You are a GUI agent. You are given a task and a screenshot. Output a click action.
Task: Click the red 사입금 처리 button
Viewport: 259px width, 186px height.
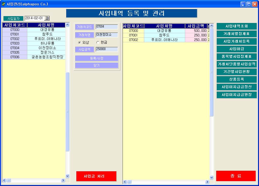point(96,176)
